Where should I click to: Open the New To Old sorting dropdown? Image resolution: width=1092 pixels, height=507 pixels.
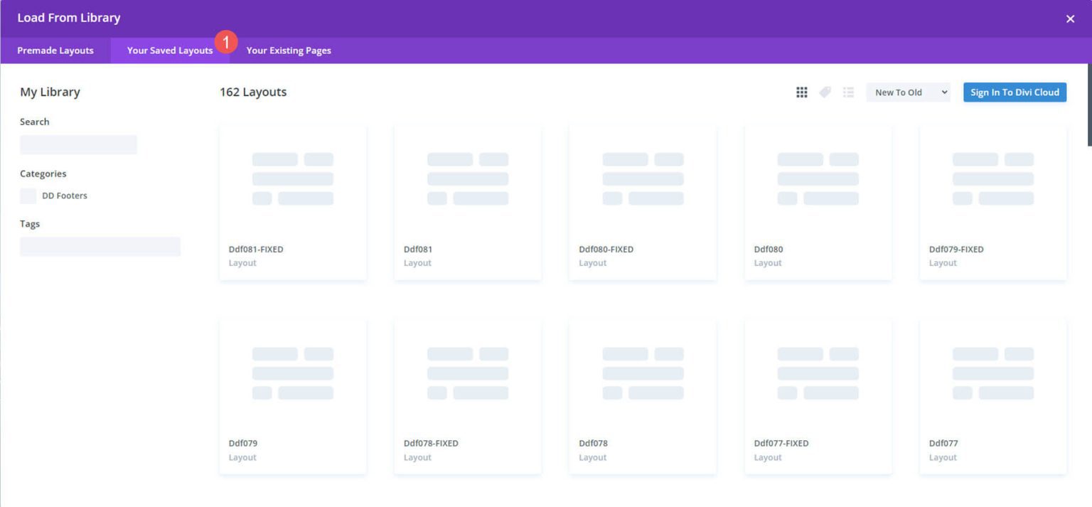pos(908,92)
